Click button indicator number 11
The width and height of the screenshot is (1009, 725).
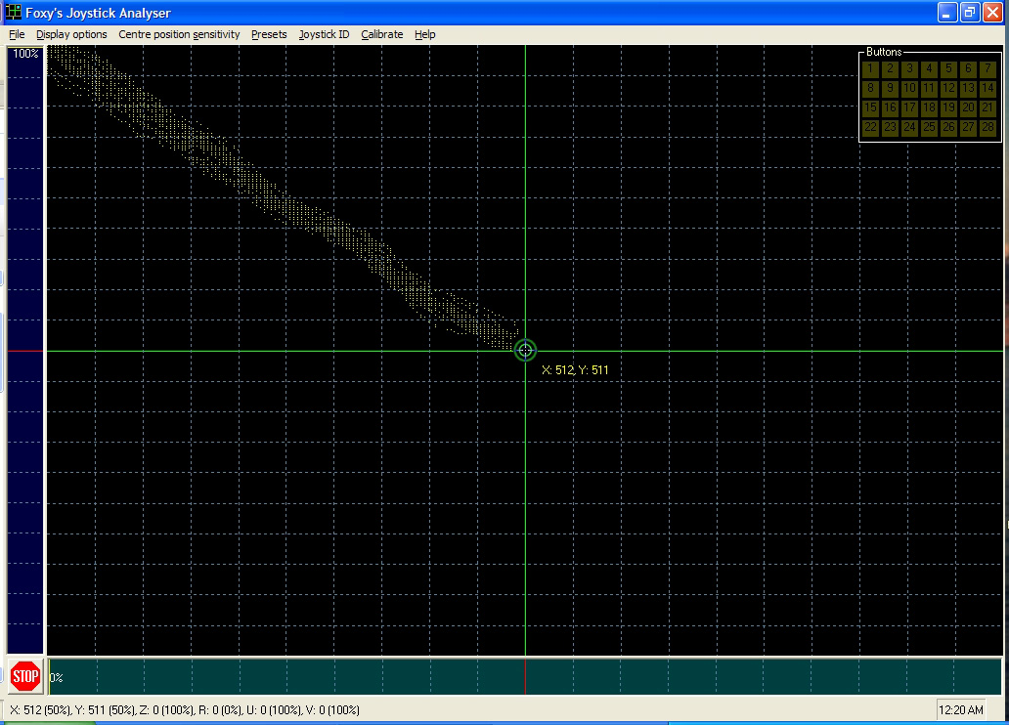click(x=929, y=88)
